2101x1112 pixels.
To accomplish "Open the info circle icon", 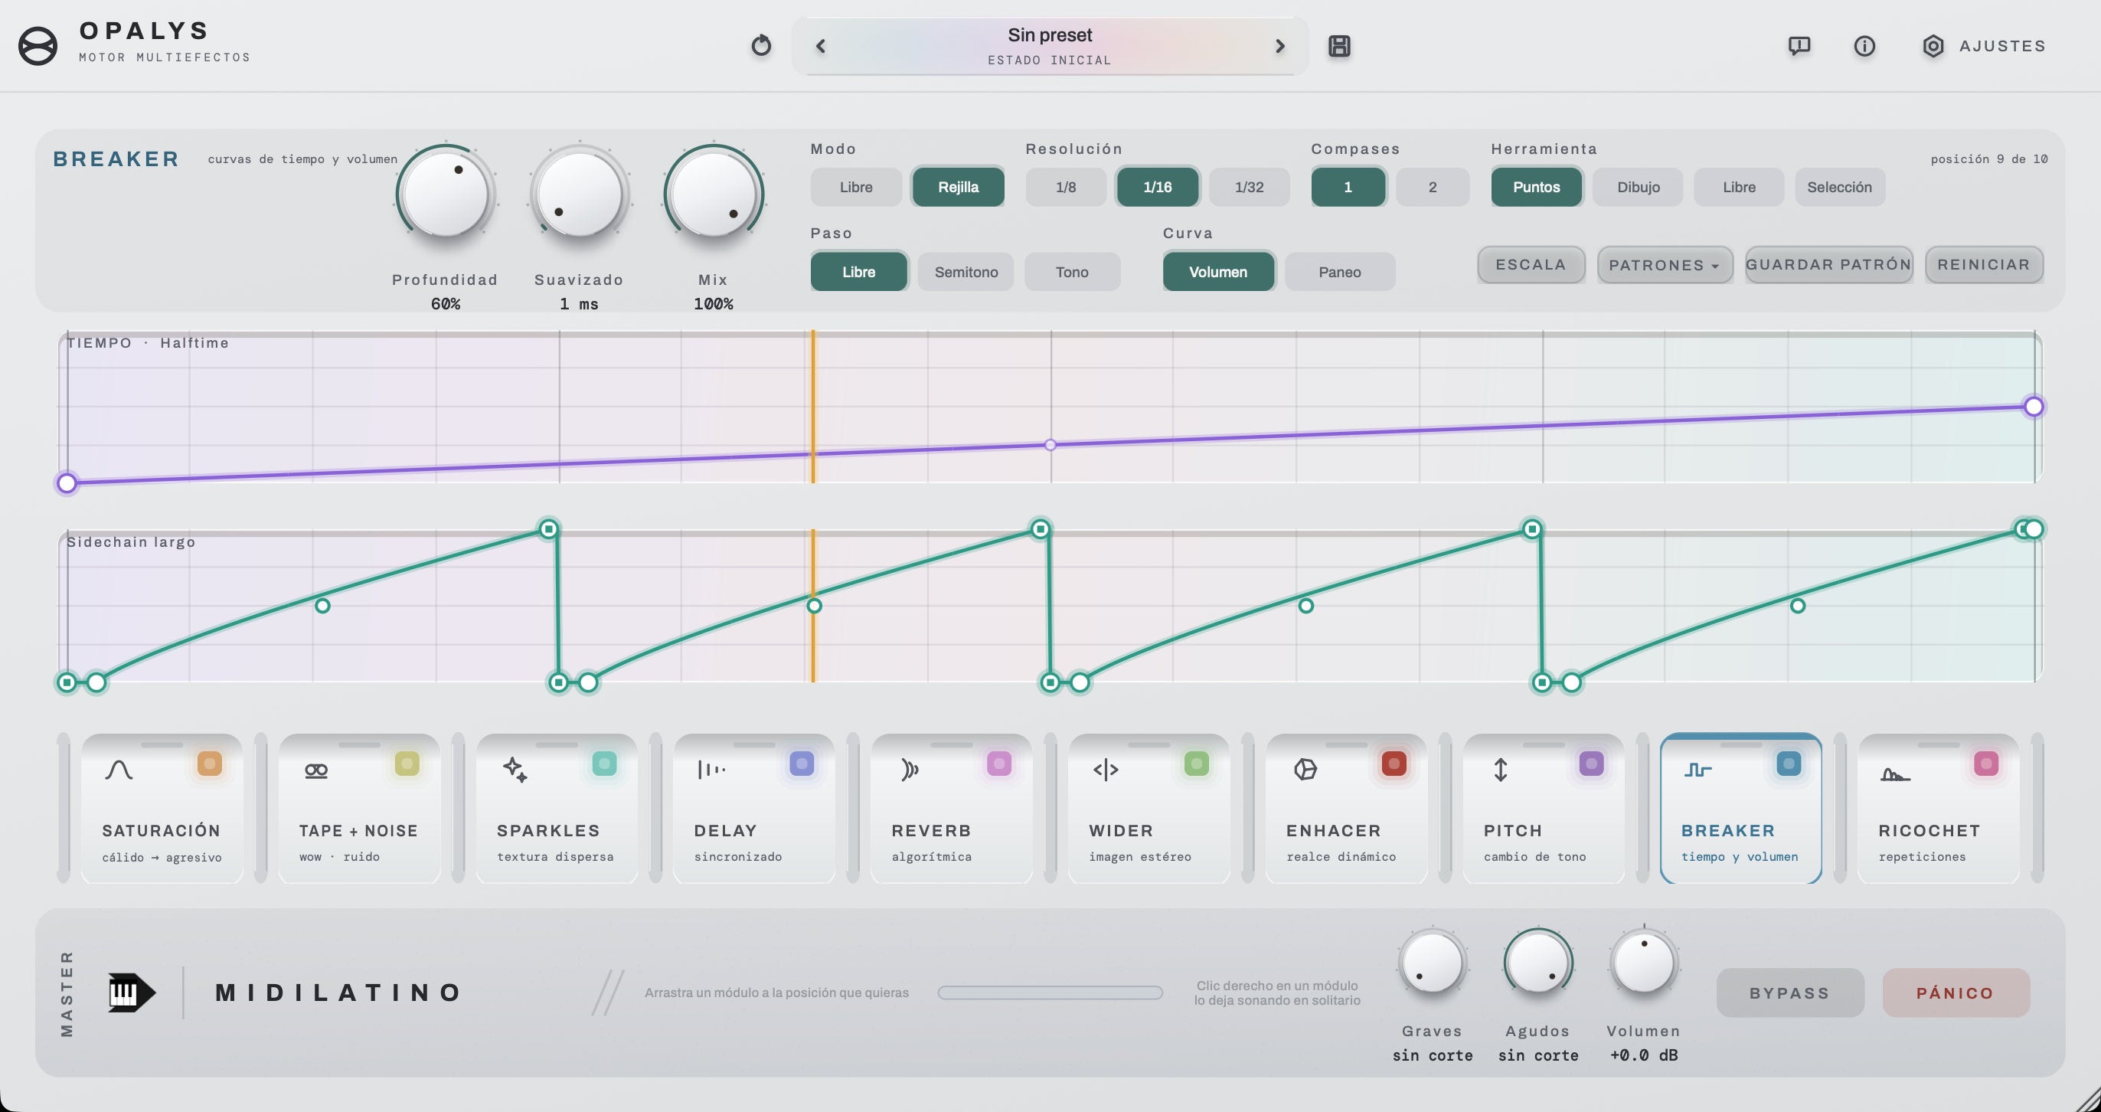I will [x=1864, y=47].
